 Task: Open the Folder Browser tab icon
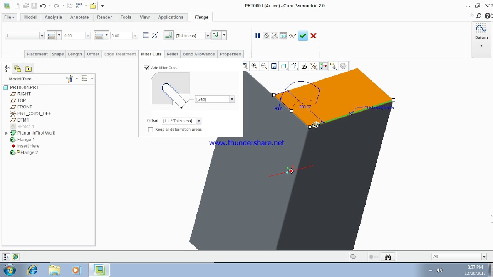[18, 68]
